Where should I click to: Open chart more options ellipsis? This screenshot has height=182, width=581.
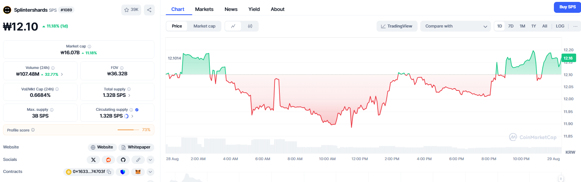(x=575, y=26)
